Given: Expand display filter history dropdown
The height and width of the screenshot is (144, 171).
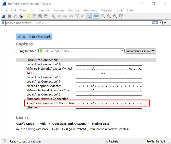Looking at the screenshot, I should click(160, 23).
